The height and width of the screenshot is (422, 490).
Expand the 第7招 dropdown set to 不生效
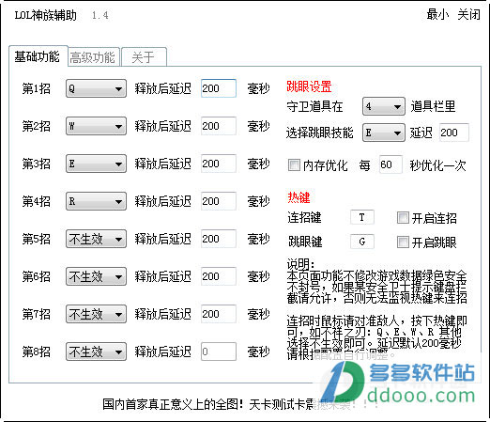click(x=96, y=314)
